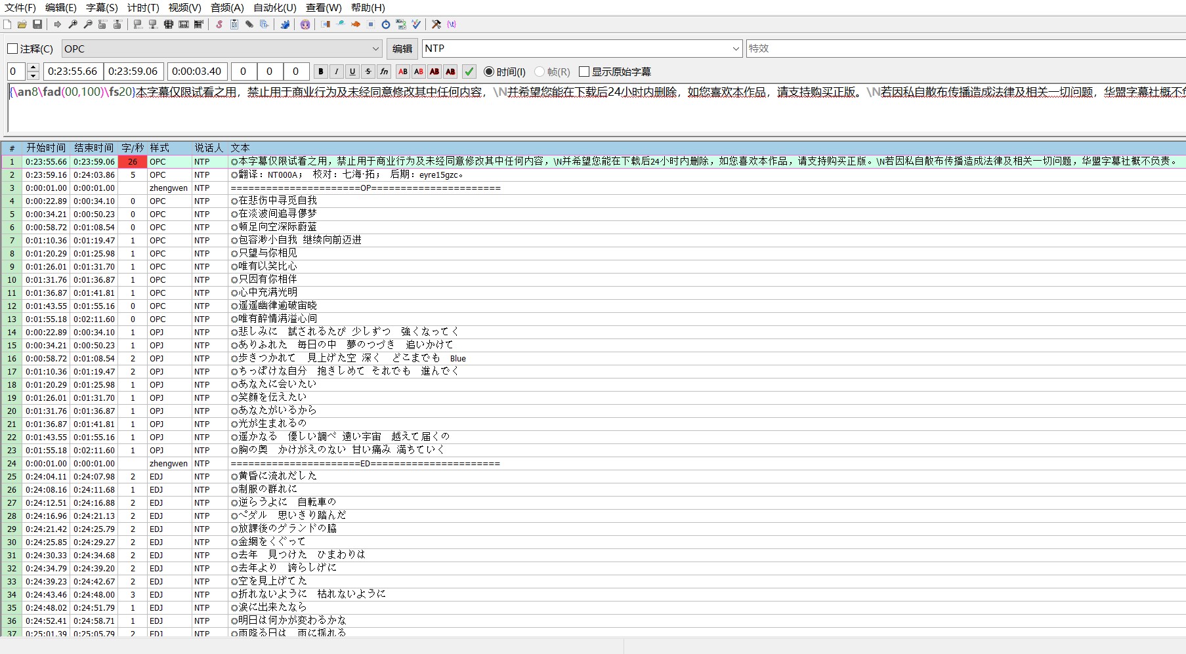The image size is (1186, 654).
Task: Decrease layer number with down arrow
Action: click(33, 75)
